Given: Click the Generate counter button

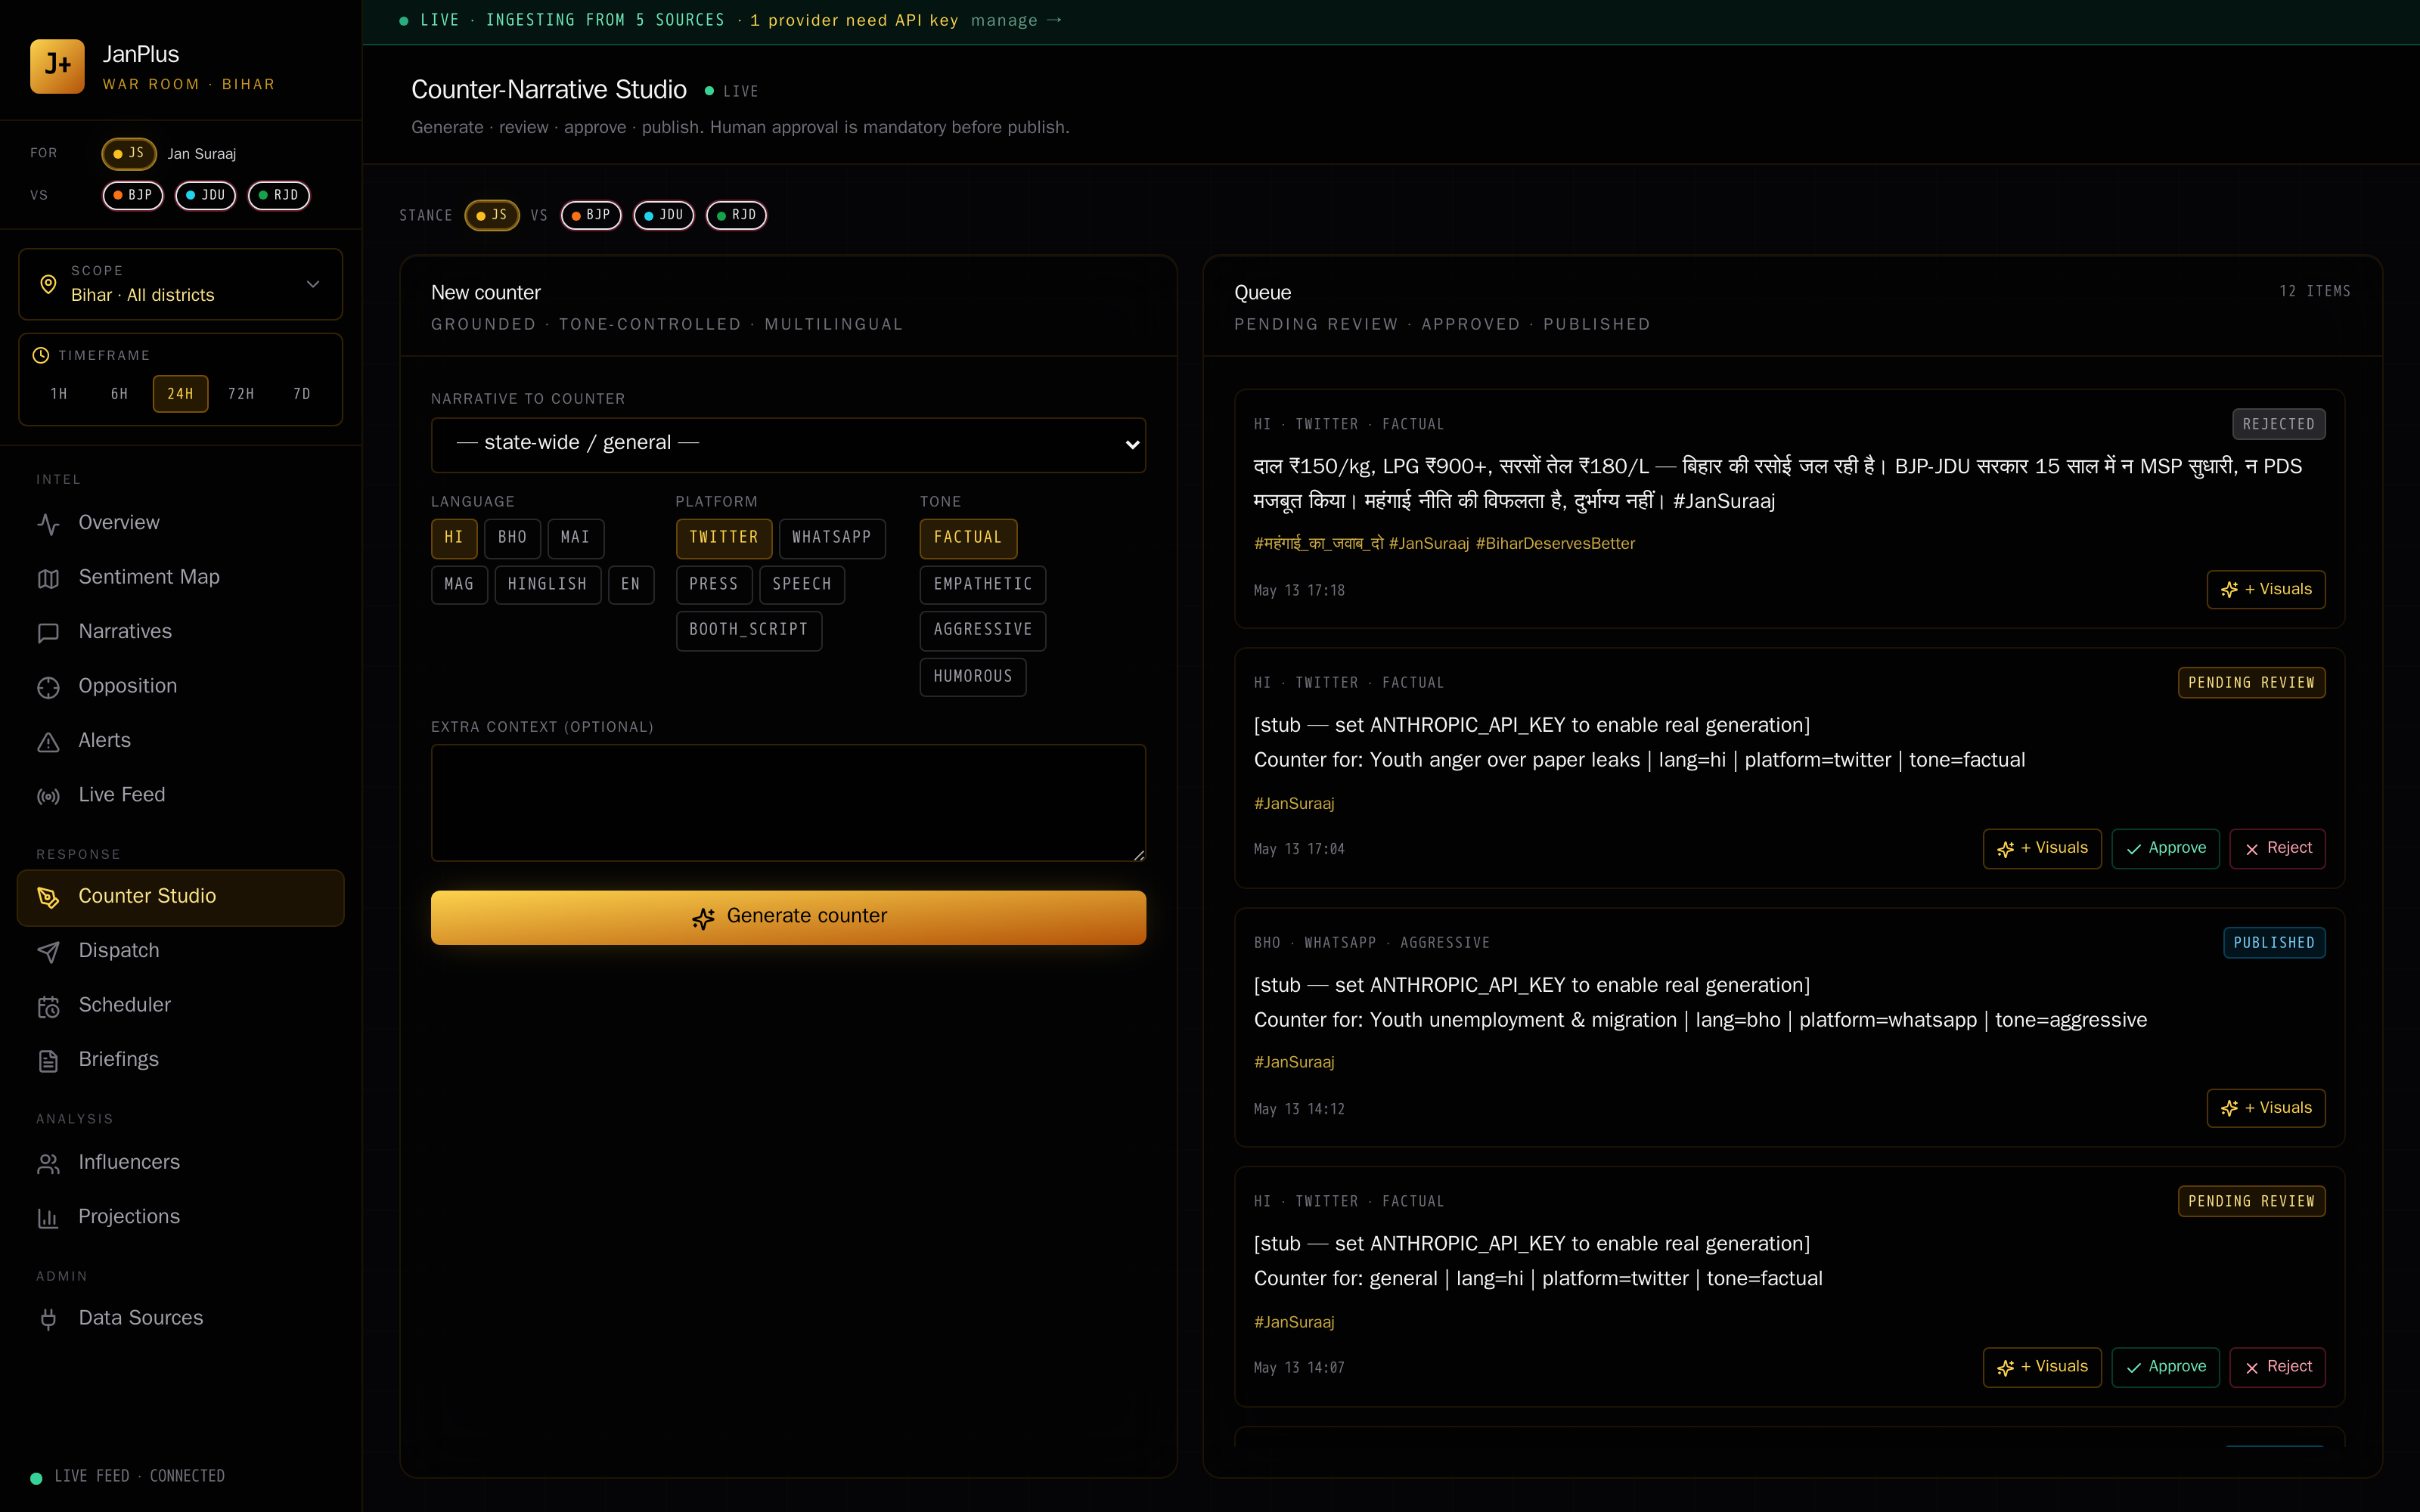Looking at the screenshot, I should click(788, 918).
